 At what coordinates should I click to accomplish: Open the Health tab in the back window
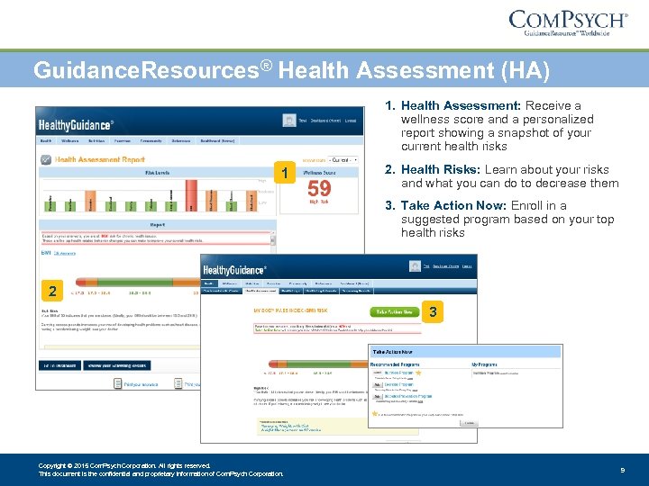click(x=46, y=141)
